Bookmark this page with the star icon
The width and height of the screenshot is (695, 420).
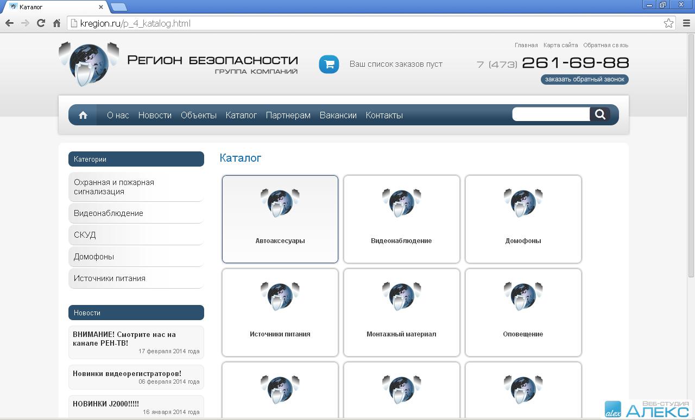(x=668, y=23)
